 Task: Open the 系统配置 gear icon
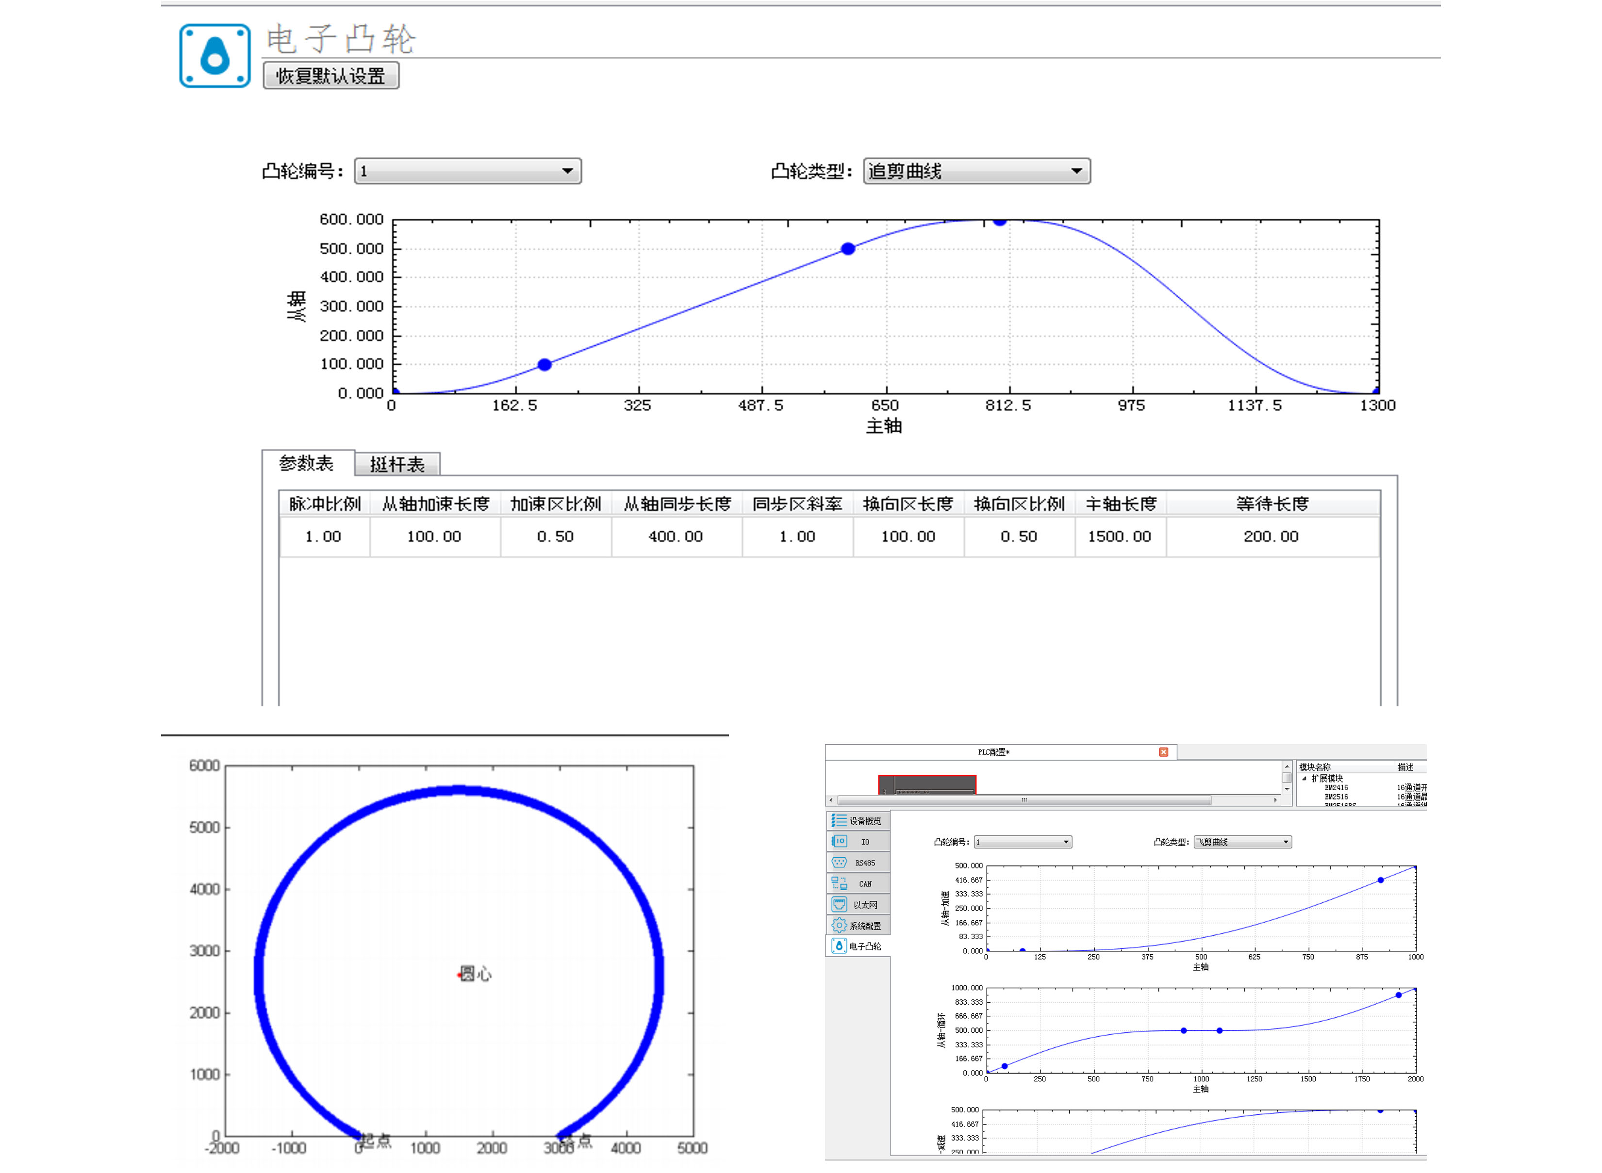click(839, 925)
